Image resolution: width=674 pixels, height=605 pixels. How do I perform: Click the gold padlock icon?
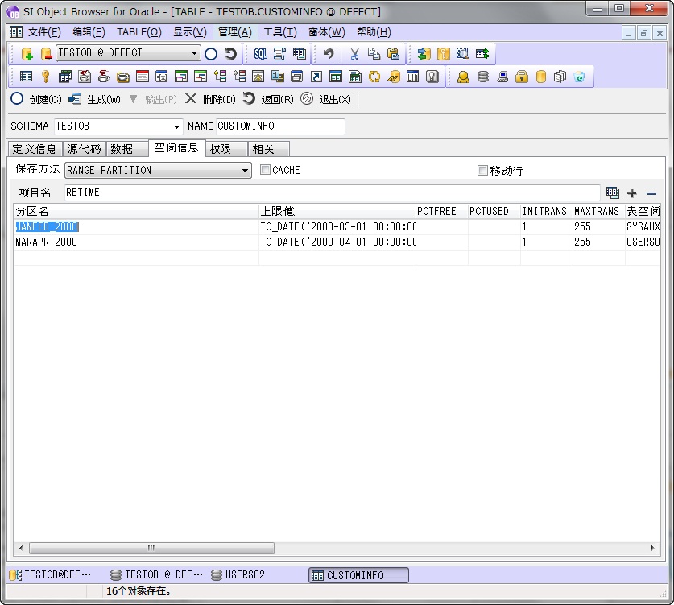[522, 77]
